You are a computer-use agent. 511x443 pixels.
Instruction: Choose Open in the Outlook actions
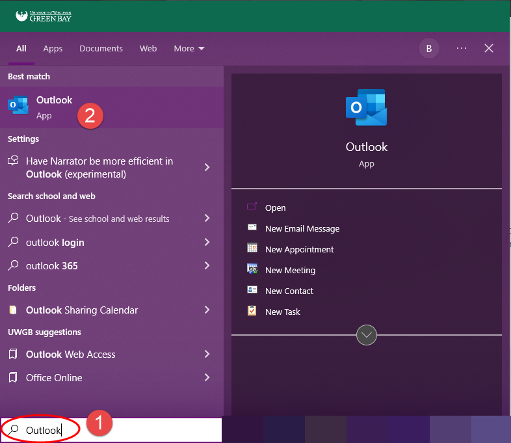click(276, 208)
